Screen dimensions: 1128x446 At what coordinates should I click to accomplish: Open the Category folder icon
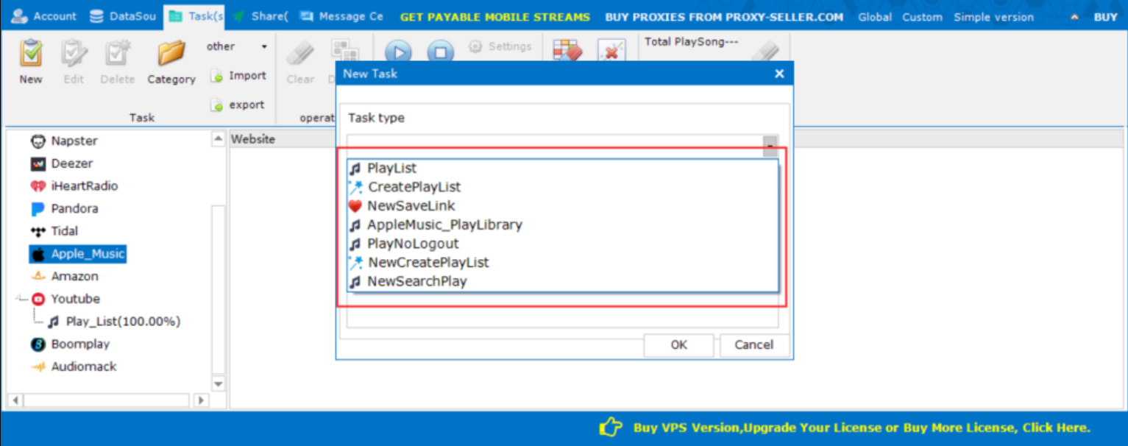171,62
